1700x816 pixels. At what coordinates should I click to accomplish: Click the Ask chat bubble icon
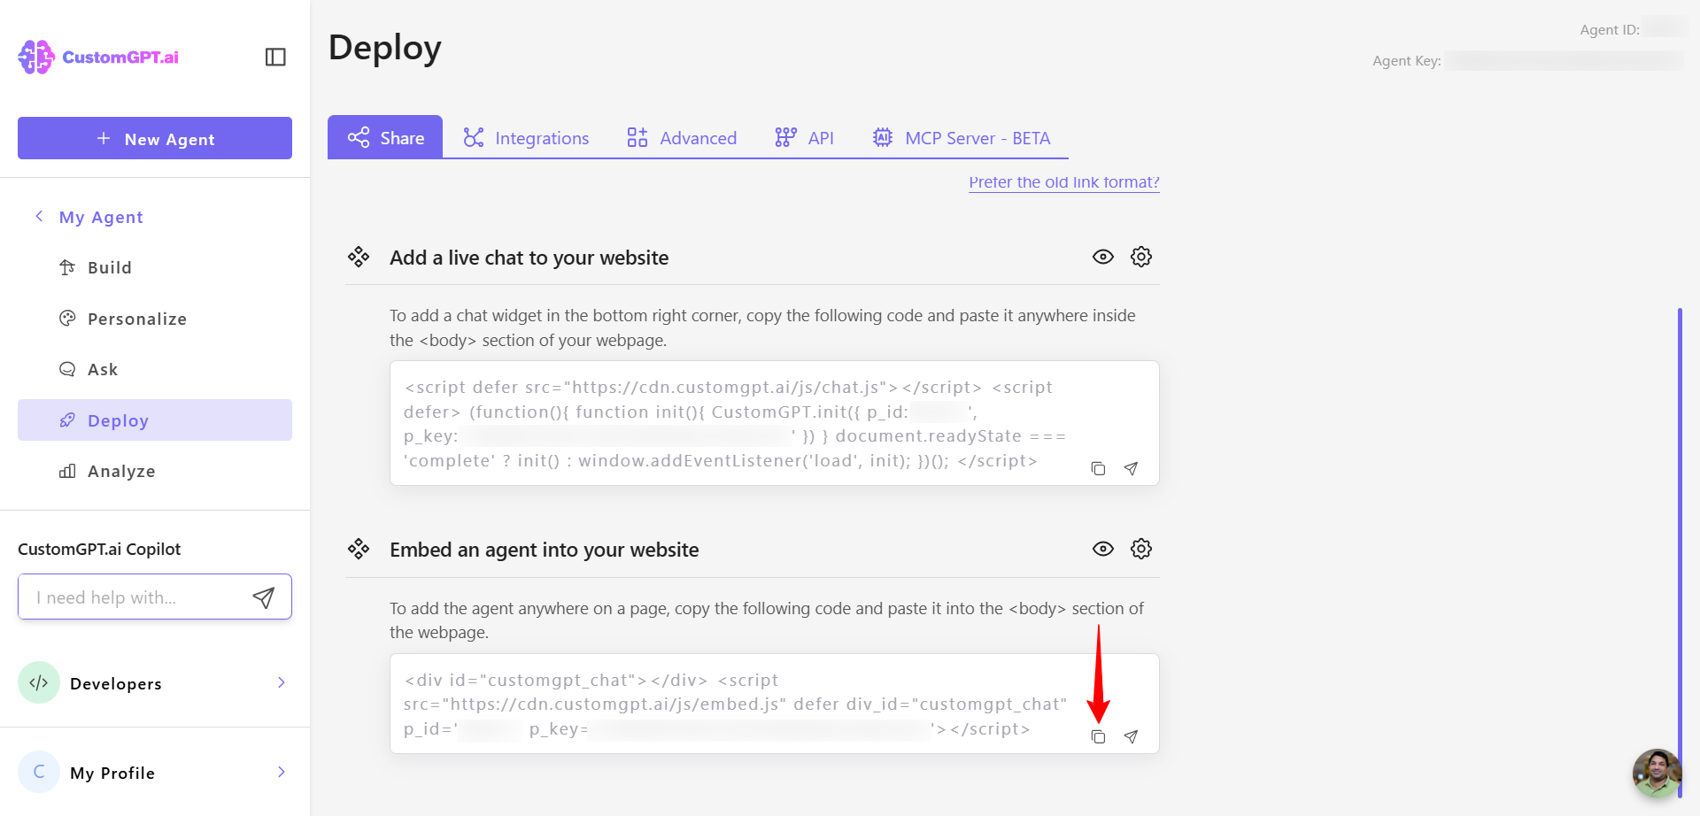pos(67,369)
